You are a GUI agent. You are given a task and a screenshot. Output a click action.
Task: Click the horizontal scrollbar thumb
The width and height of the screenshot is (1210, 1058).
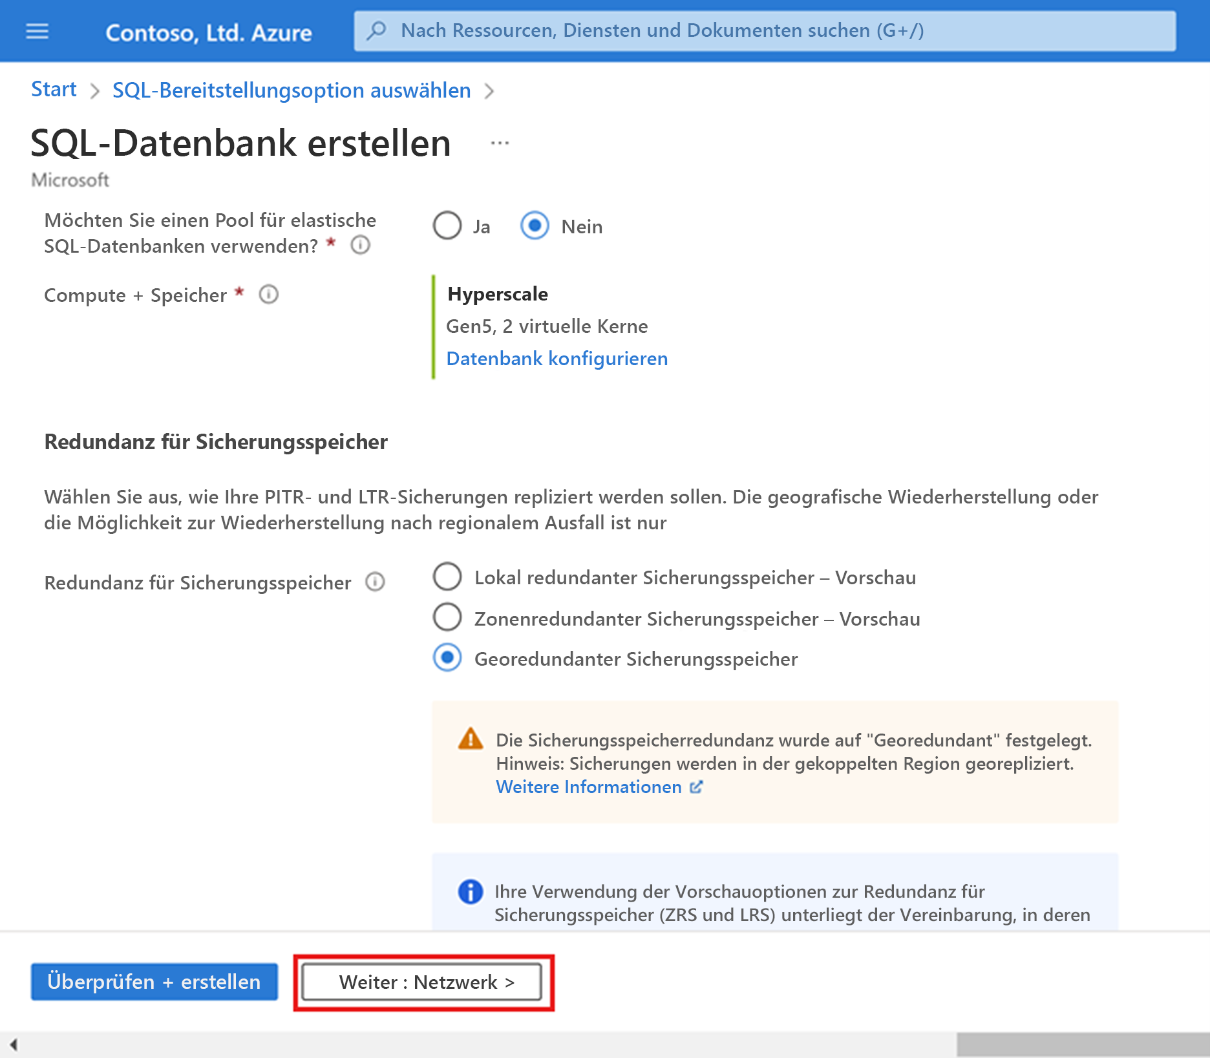tap(1083, 1044)
